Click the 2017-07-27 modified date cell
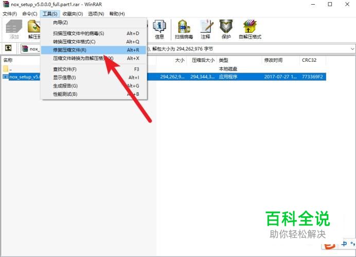Screen dimensions: 356x257 pyautogui.click(x=280, y=77)
